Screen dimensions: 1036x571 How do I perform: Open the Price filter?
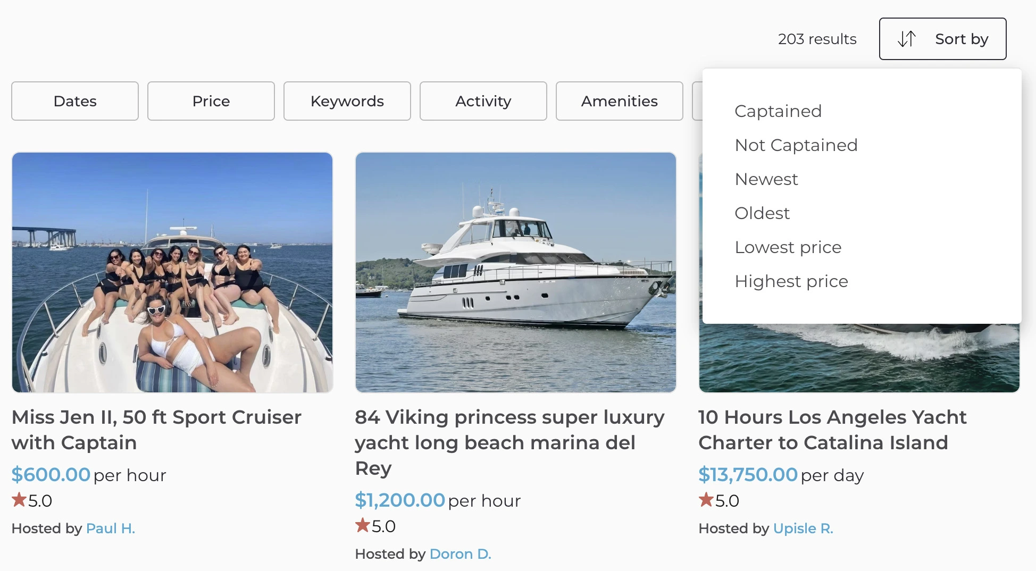(x=211, y=100)
